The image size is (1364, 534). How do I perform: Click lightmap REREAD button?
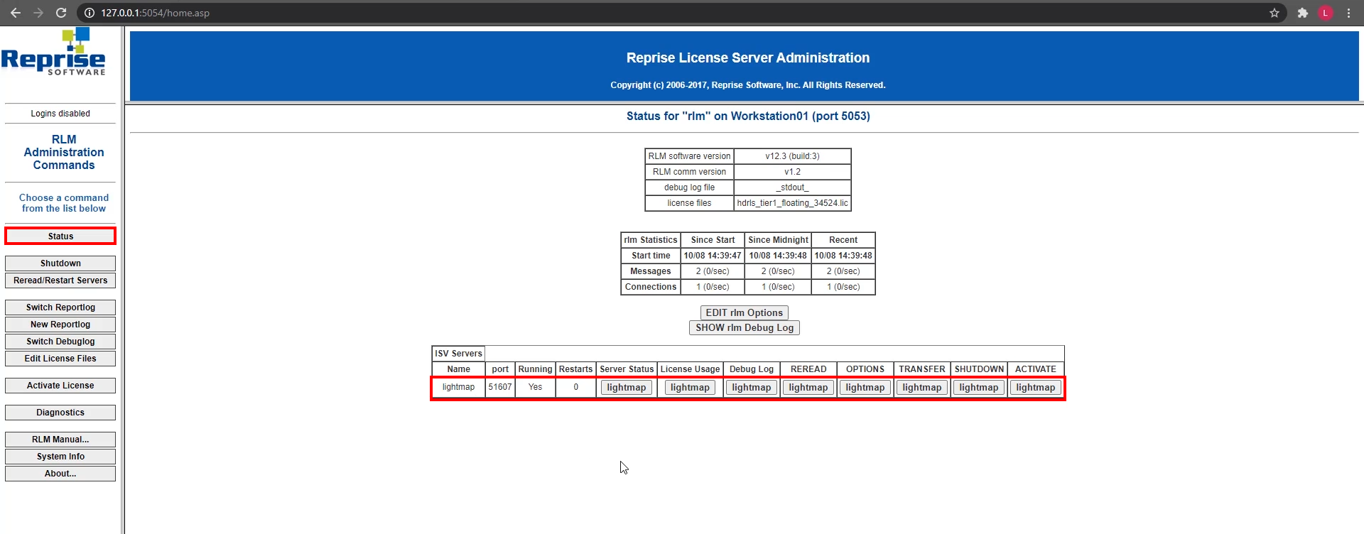808,387
